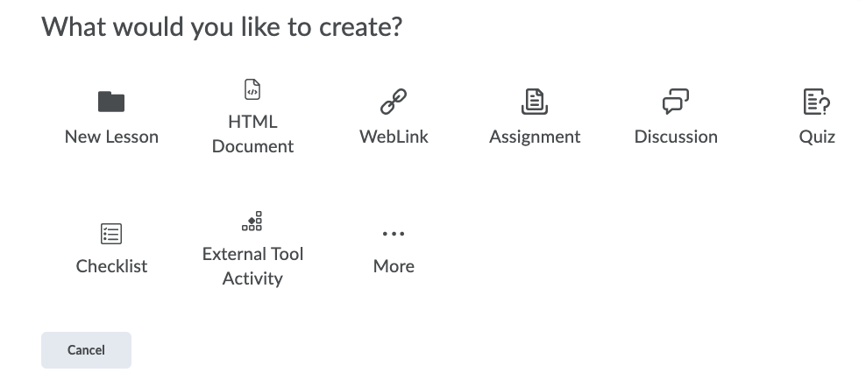Click the "What would you like to create?" heading
866x387 pixels.
pos(222,27)
